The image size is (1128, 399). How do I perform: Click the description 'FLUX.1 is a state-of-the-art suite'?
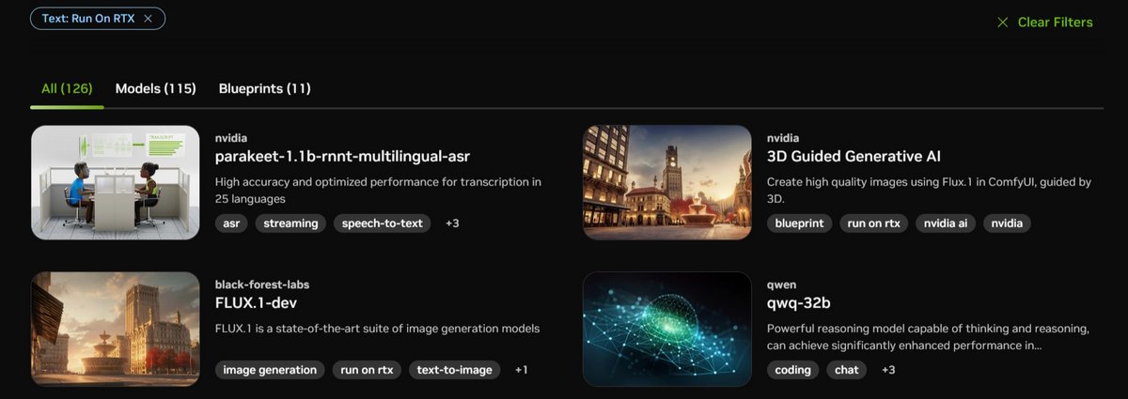click(377, 329)
